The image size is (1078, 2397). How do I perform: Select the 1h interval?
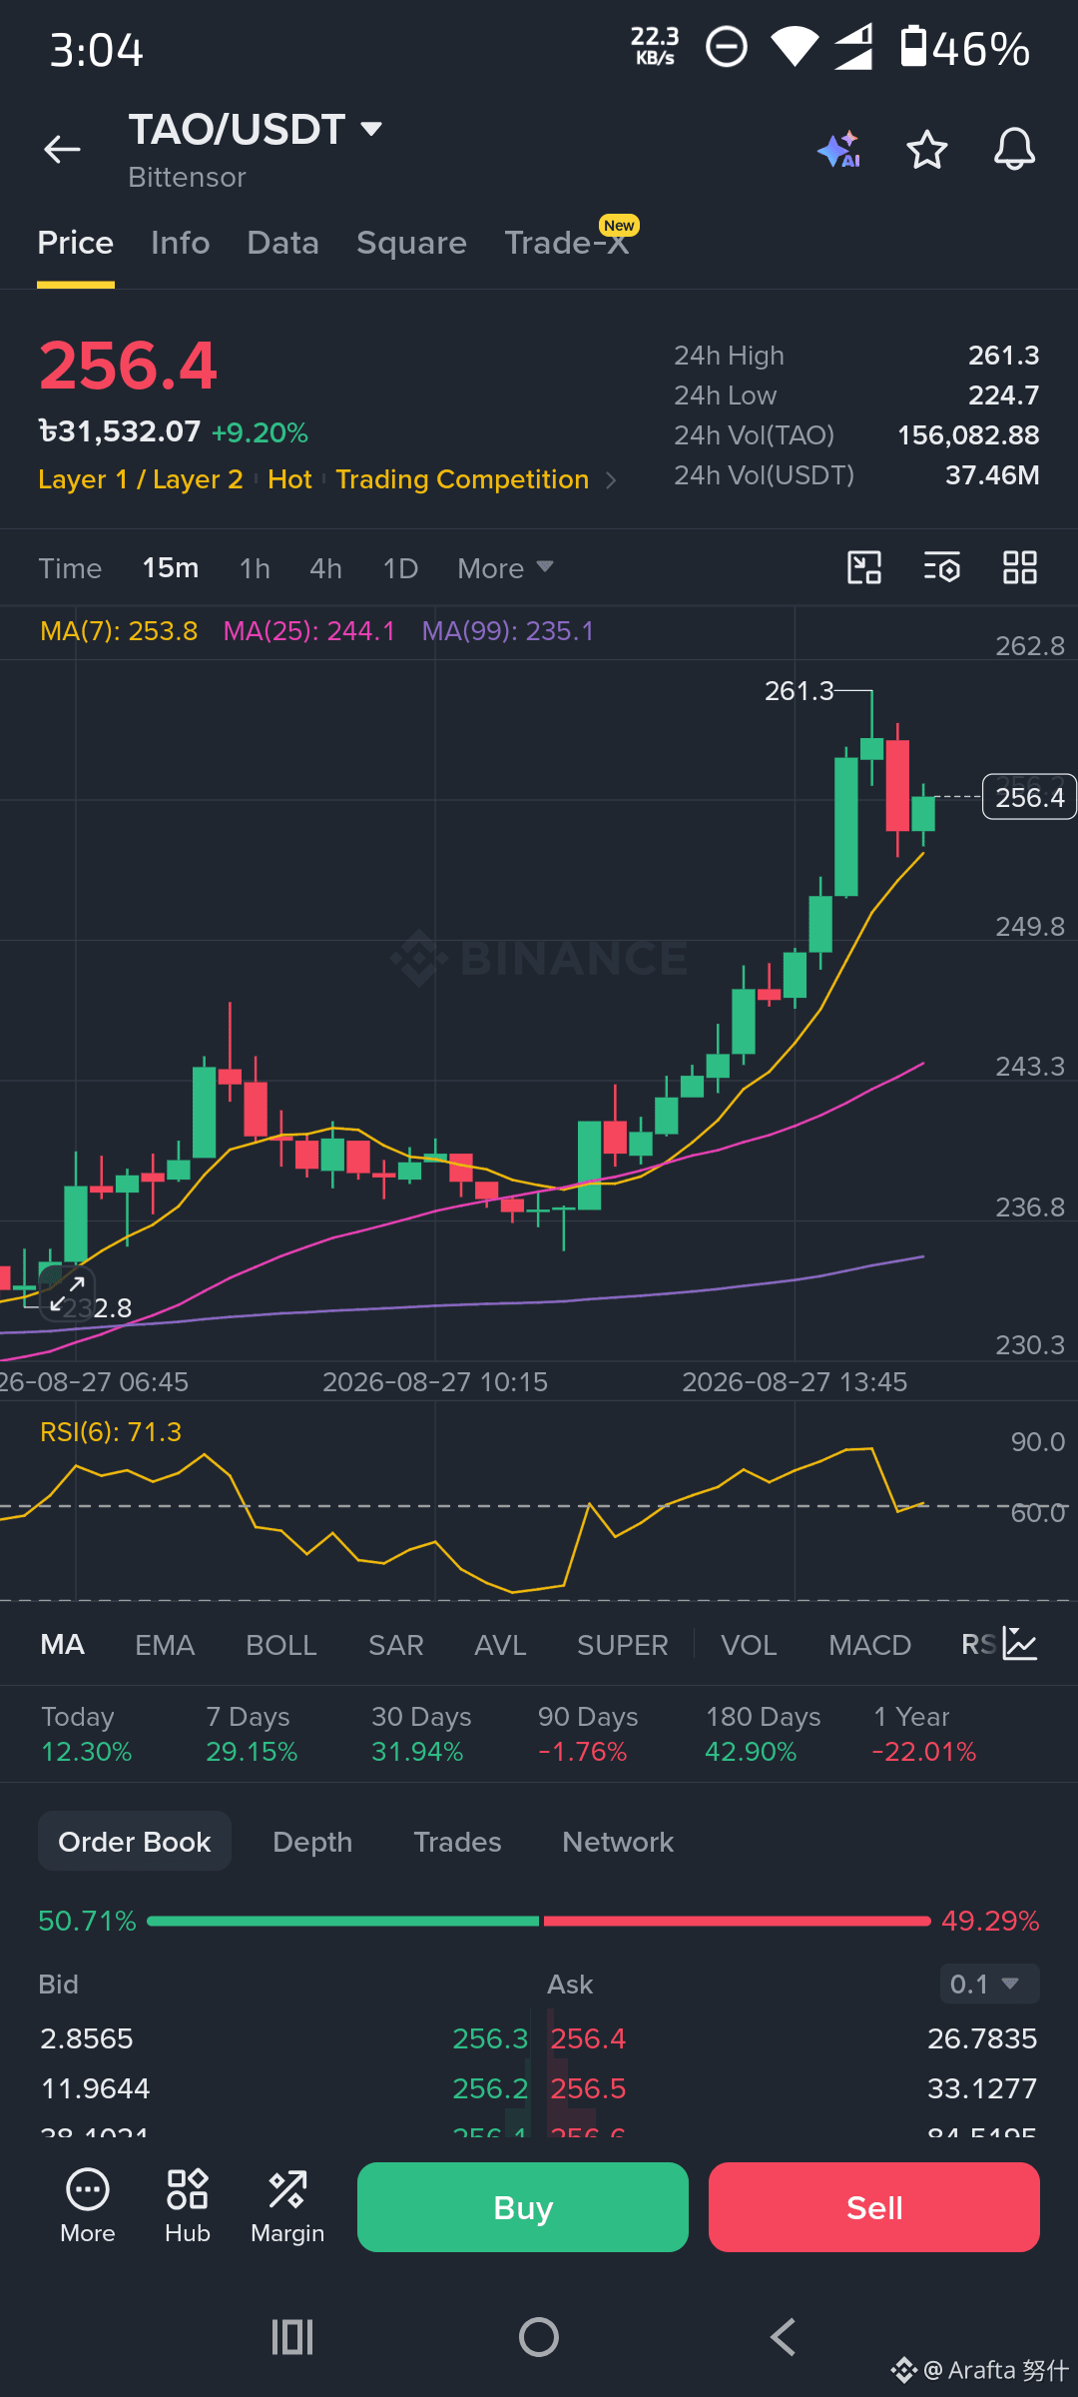pos(255,568)
